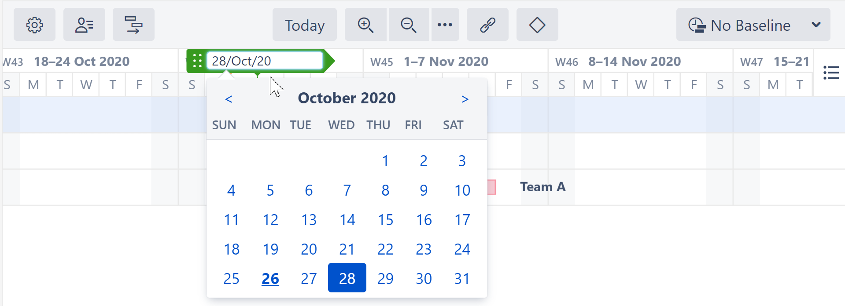Expand the No Baseline dropdown

753,25
